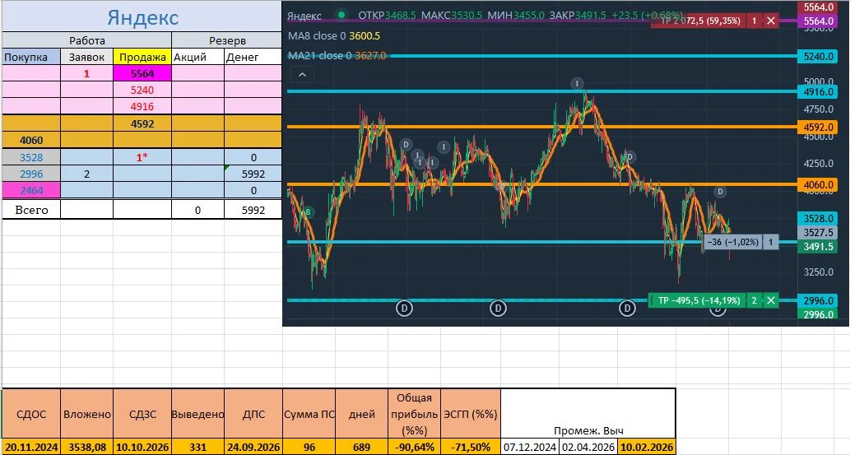This screenshot has height=455, width=850.
Task: Collapse the indicator legend with the chevron button
Action: point(303,75)
